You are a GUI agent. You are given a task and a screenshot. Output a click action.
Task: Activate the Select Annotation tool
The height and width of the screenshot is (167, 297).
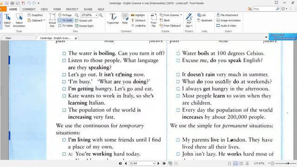19,20
